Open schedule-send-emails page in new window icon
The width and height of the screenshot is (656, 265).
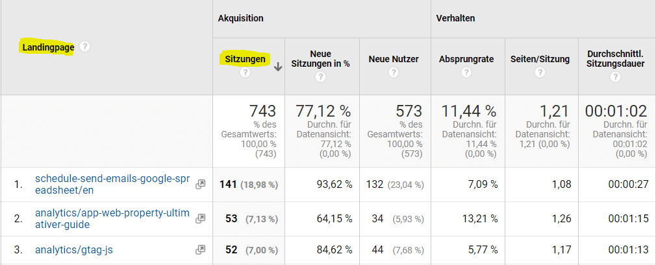click(x=201, y=184)
